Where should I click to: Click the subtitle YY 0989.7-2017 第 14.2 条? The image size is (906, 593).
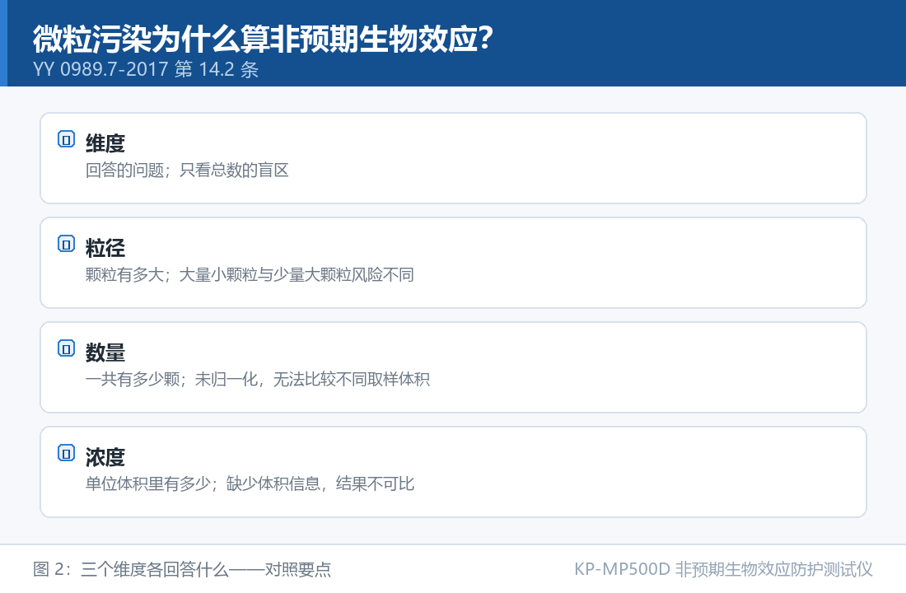146,69
